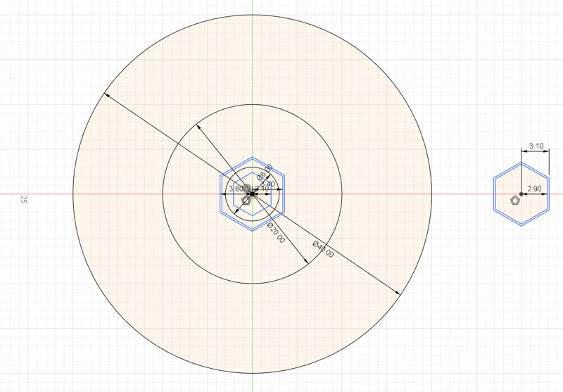The image size is (563, 392).
Task: Click the 3.60 dimension value
Action: click(x=236, y=189)
